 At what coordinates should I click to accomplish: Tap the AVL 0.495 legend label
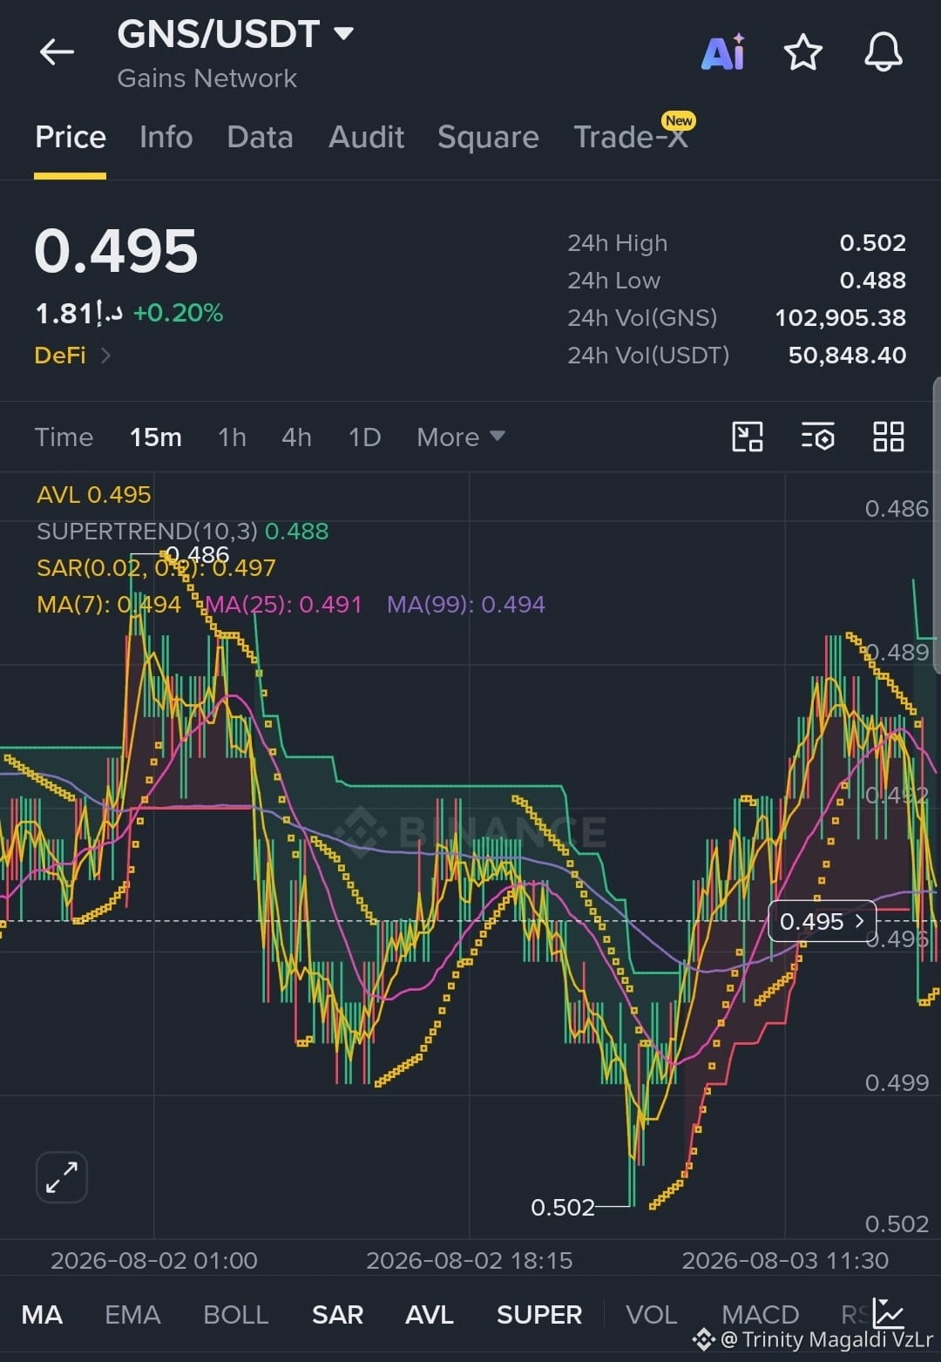coord(94,494)
